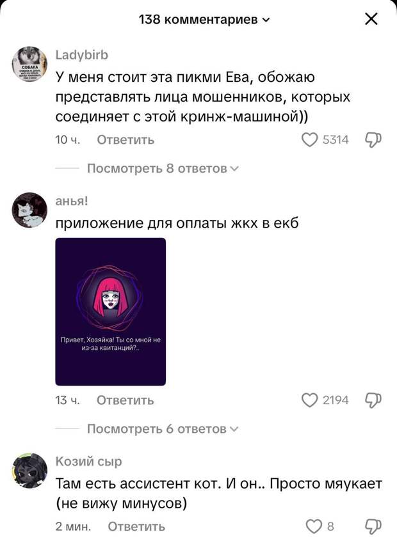397x541 pixels.
Task: Reply to Козий сыр's comment via Ответить
Action: [136, 526]
